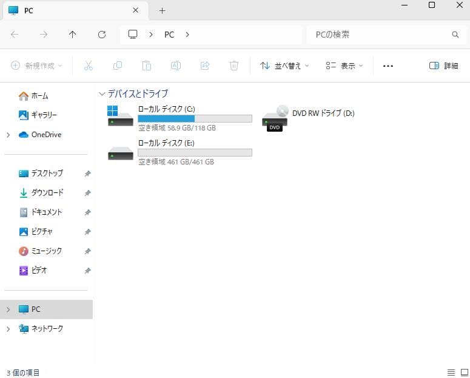Expand OneDrive in navigation pane
This screenshot has height=378, width=470.
(8, 135)
